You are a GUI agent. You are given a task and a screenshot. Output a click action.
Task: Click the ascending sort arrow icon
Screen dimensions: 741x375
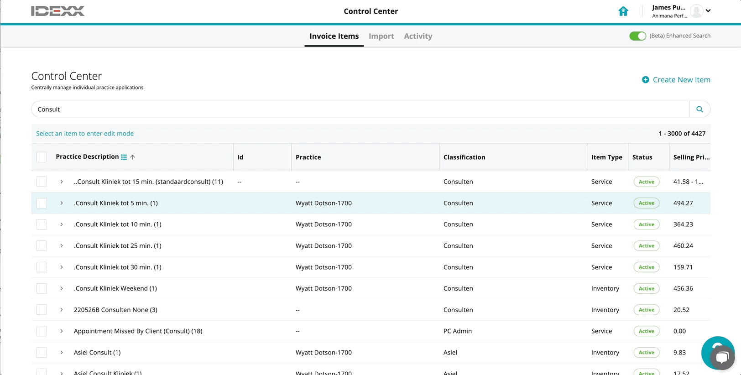point(133,157)
